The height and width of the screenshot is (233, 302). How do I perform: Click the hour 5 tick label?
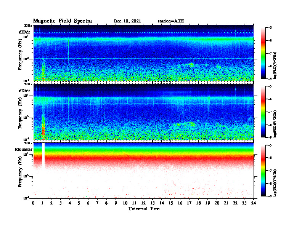click(79, 203)
